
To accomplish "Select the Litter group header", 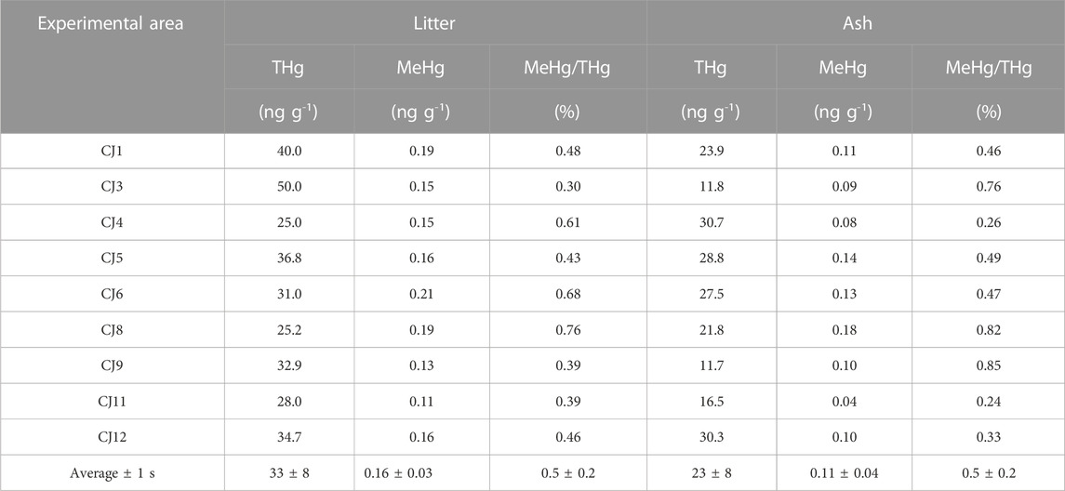I will click(x=435, y=23).
